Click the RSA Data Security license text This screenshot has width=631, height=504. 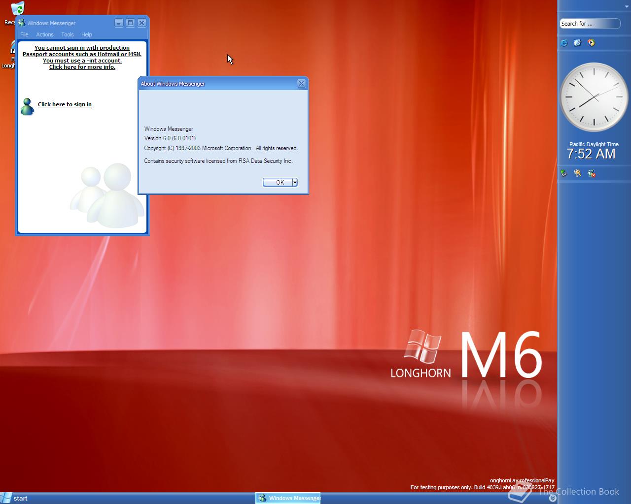(x=218, y=161)
